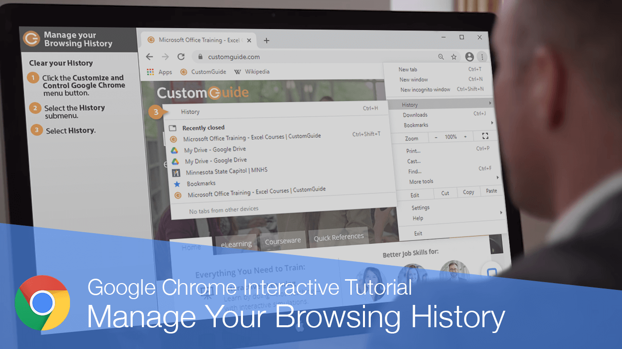This screenshot has height=349, width=622.
Task: Click the Customize and Control three-dot menu
Action: click(482, 57)
